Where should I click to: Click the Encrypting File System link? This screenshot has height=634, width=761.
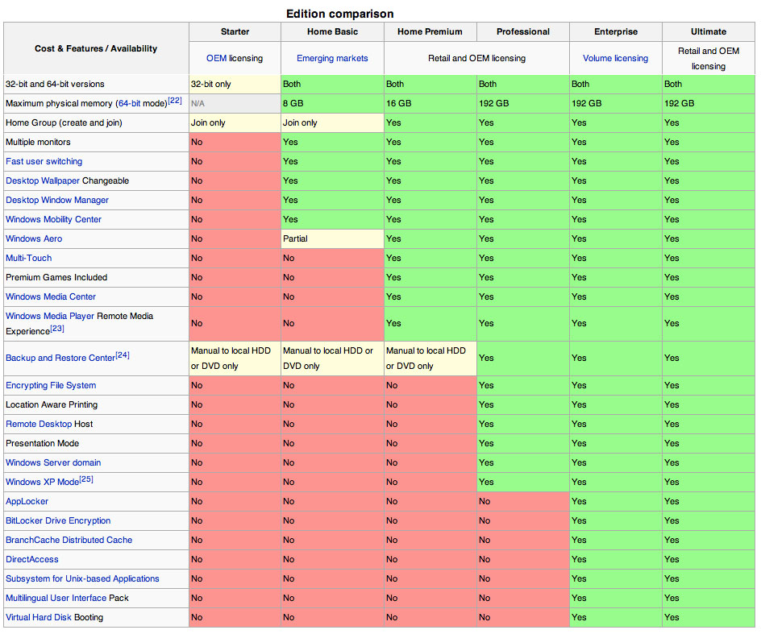tap(51, 386)
